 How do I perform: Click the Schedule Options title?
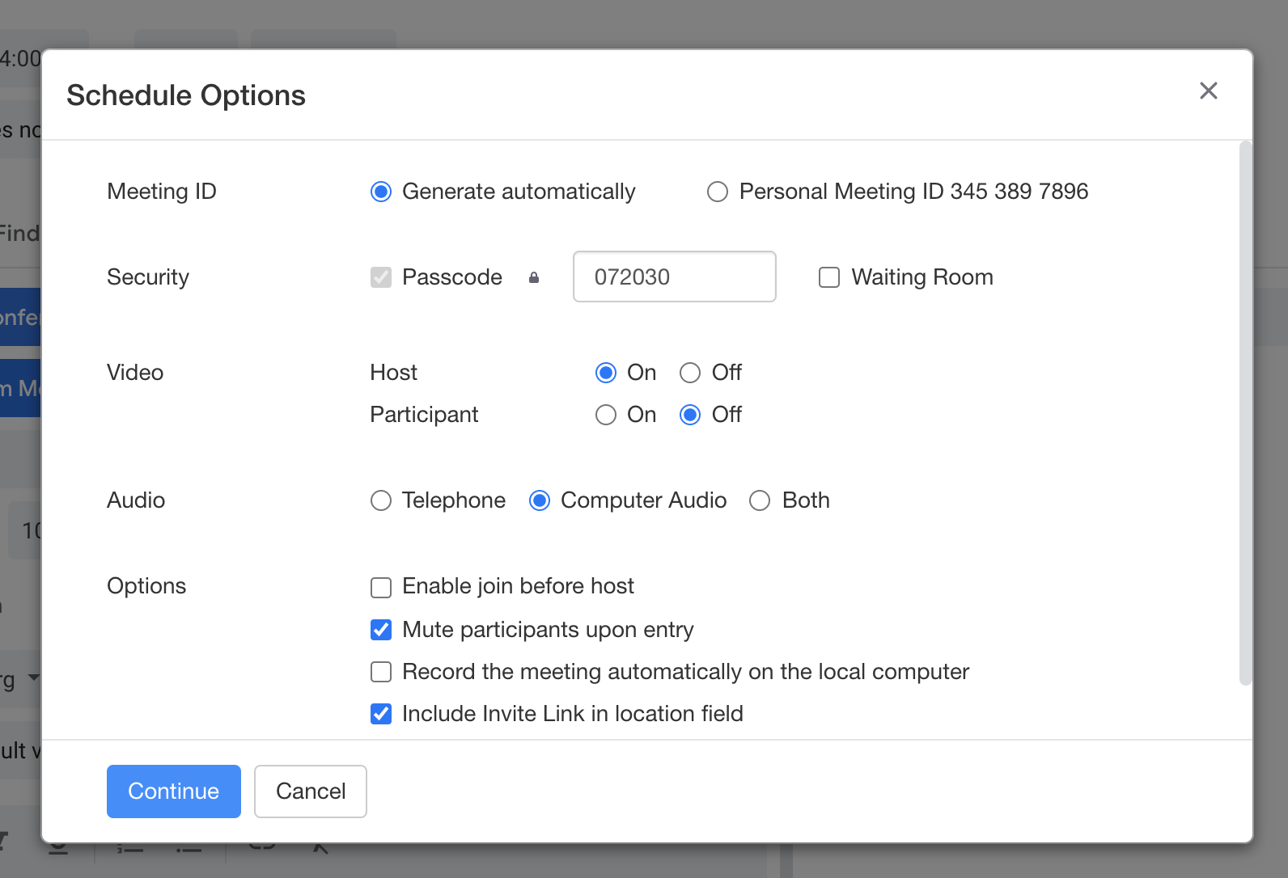(186, 95)
